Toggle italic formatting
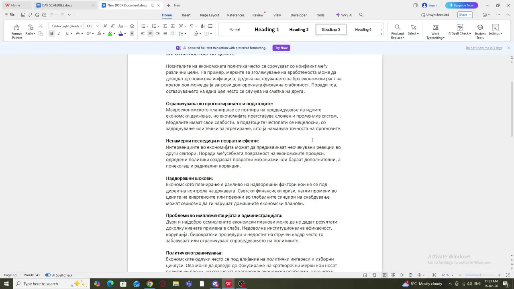Image resolution: width=514 pixels, height=289 pixels. point(59,34)
